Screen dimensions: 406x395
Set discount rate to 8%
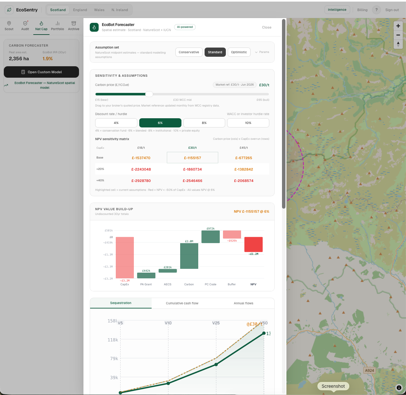[x=204, y=123]
